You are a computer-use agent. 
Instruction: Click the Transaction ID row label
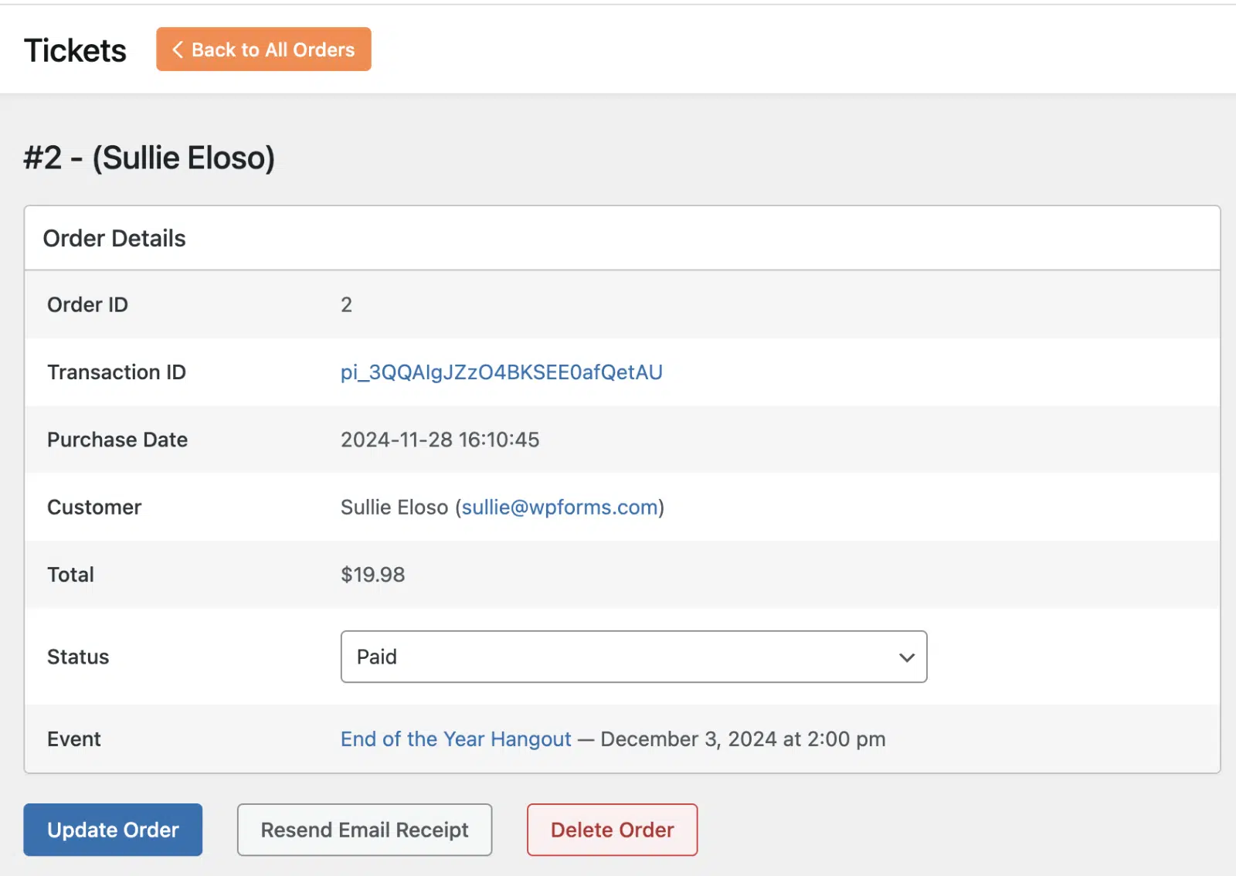[117, 372]
